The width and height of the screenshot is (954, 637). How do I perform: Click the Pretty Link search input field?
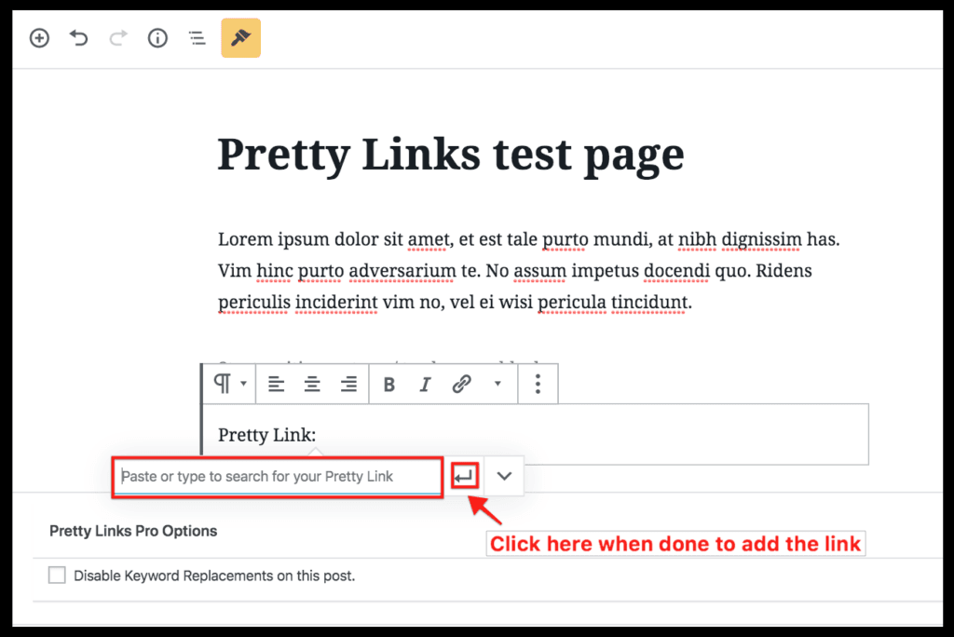pos(278,477)
